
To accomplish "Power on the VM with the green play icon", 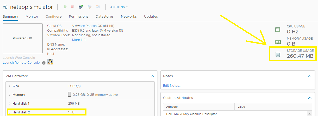I will (65, 7).
